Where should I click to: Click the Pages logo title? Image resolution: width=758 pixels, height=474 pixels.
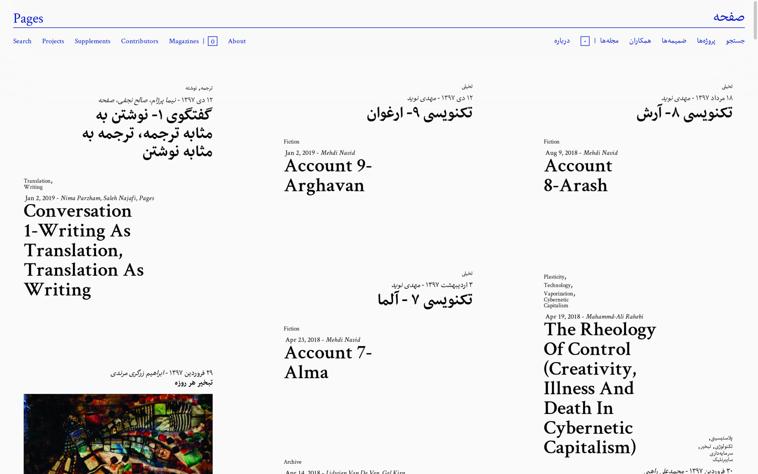click(28, 19)
